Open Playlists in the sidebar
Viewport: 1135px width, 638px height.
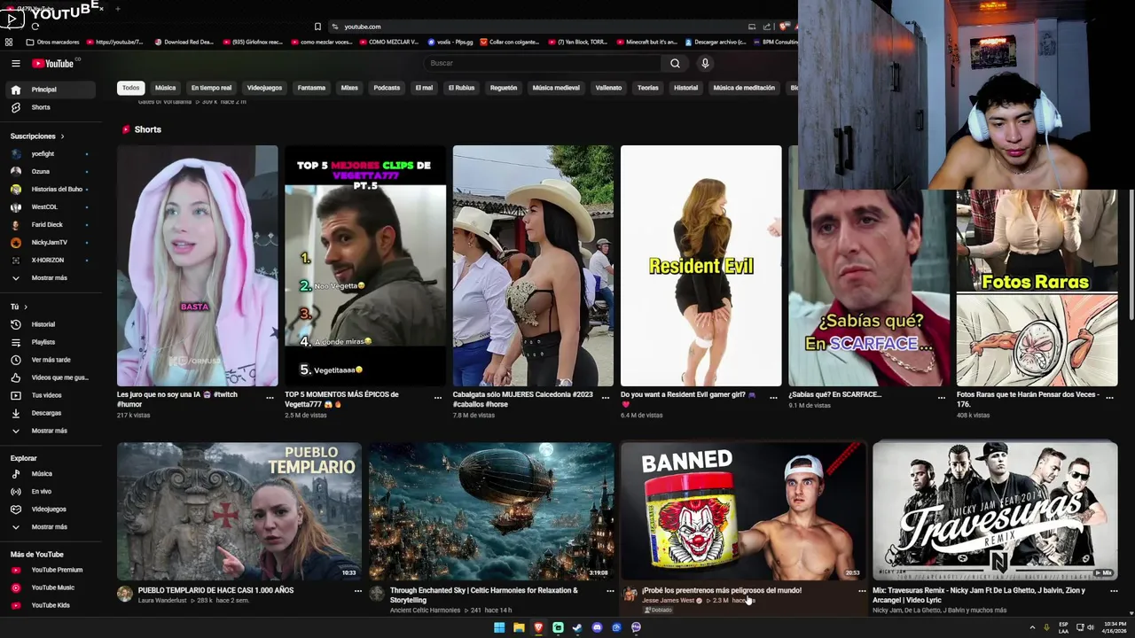point(49,342)
